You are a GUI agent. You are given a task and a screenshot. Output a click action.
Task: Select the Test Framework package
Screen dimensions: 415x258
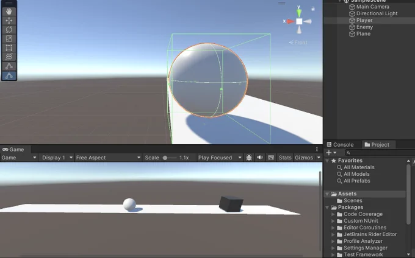click(x=363, y=254)
